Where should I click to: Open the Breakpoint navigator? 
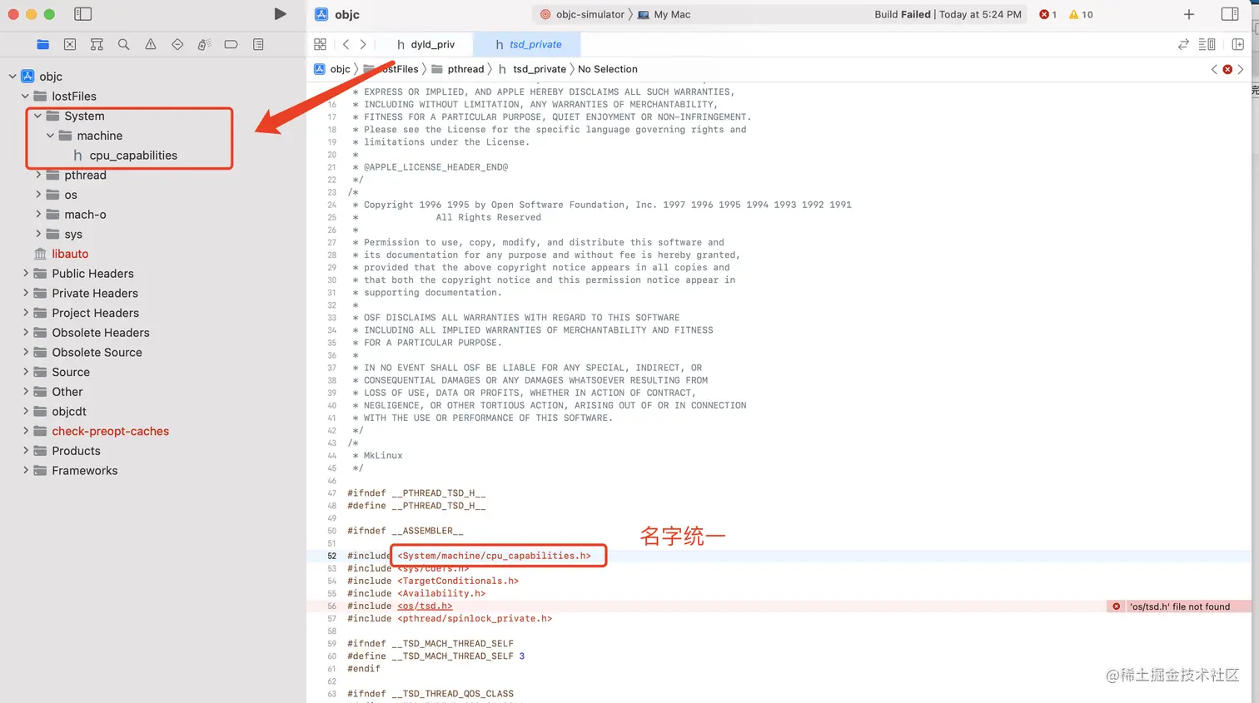coord(231,44)
